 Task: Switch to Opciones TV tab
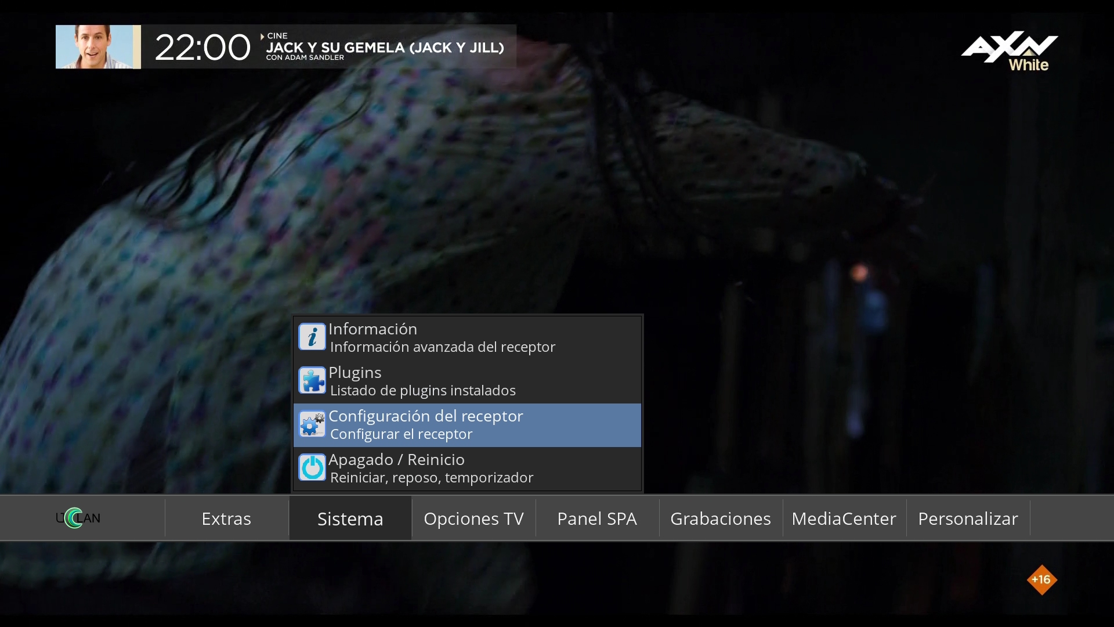(473, 518)
